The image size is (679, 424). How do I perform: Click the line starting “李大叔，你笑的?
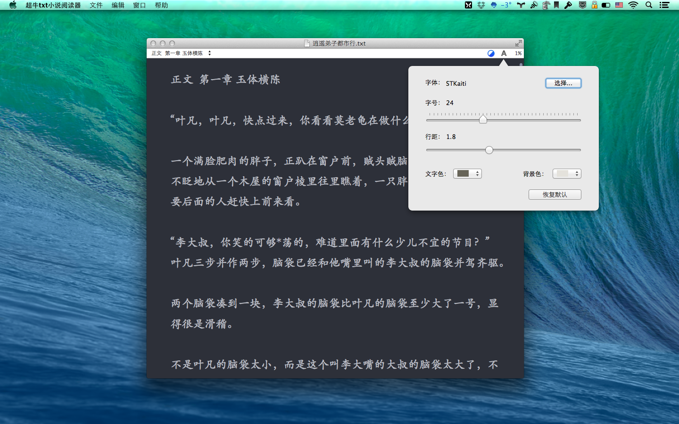pyautogui.click(x=331, y=242)
